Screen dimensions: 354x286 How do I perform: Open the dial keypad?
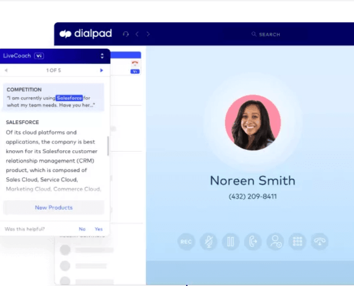(297, 242)
